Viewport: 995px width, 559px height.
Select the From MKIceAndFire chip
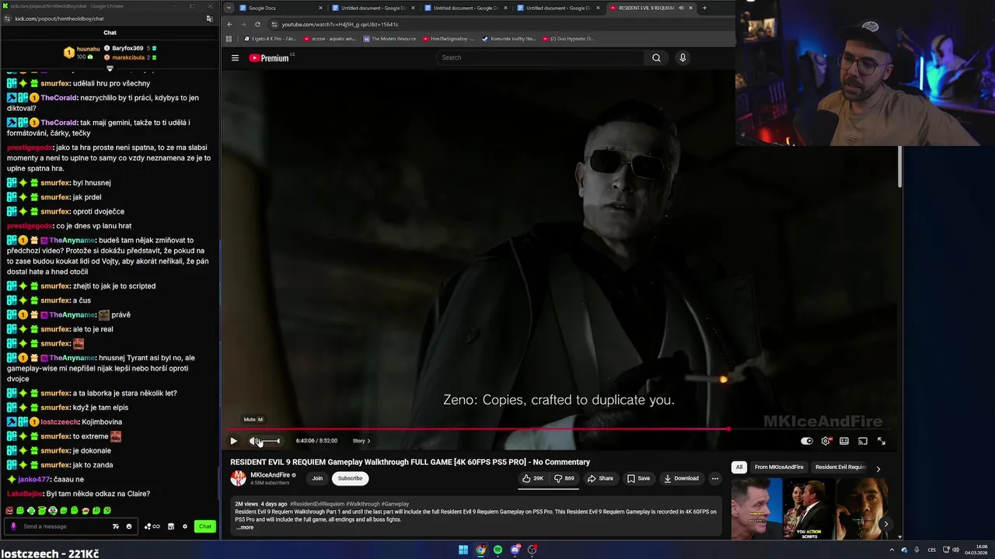pyautogui.click(x=779, y=467)
